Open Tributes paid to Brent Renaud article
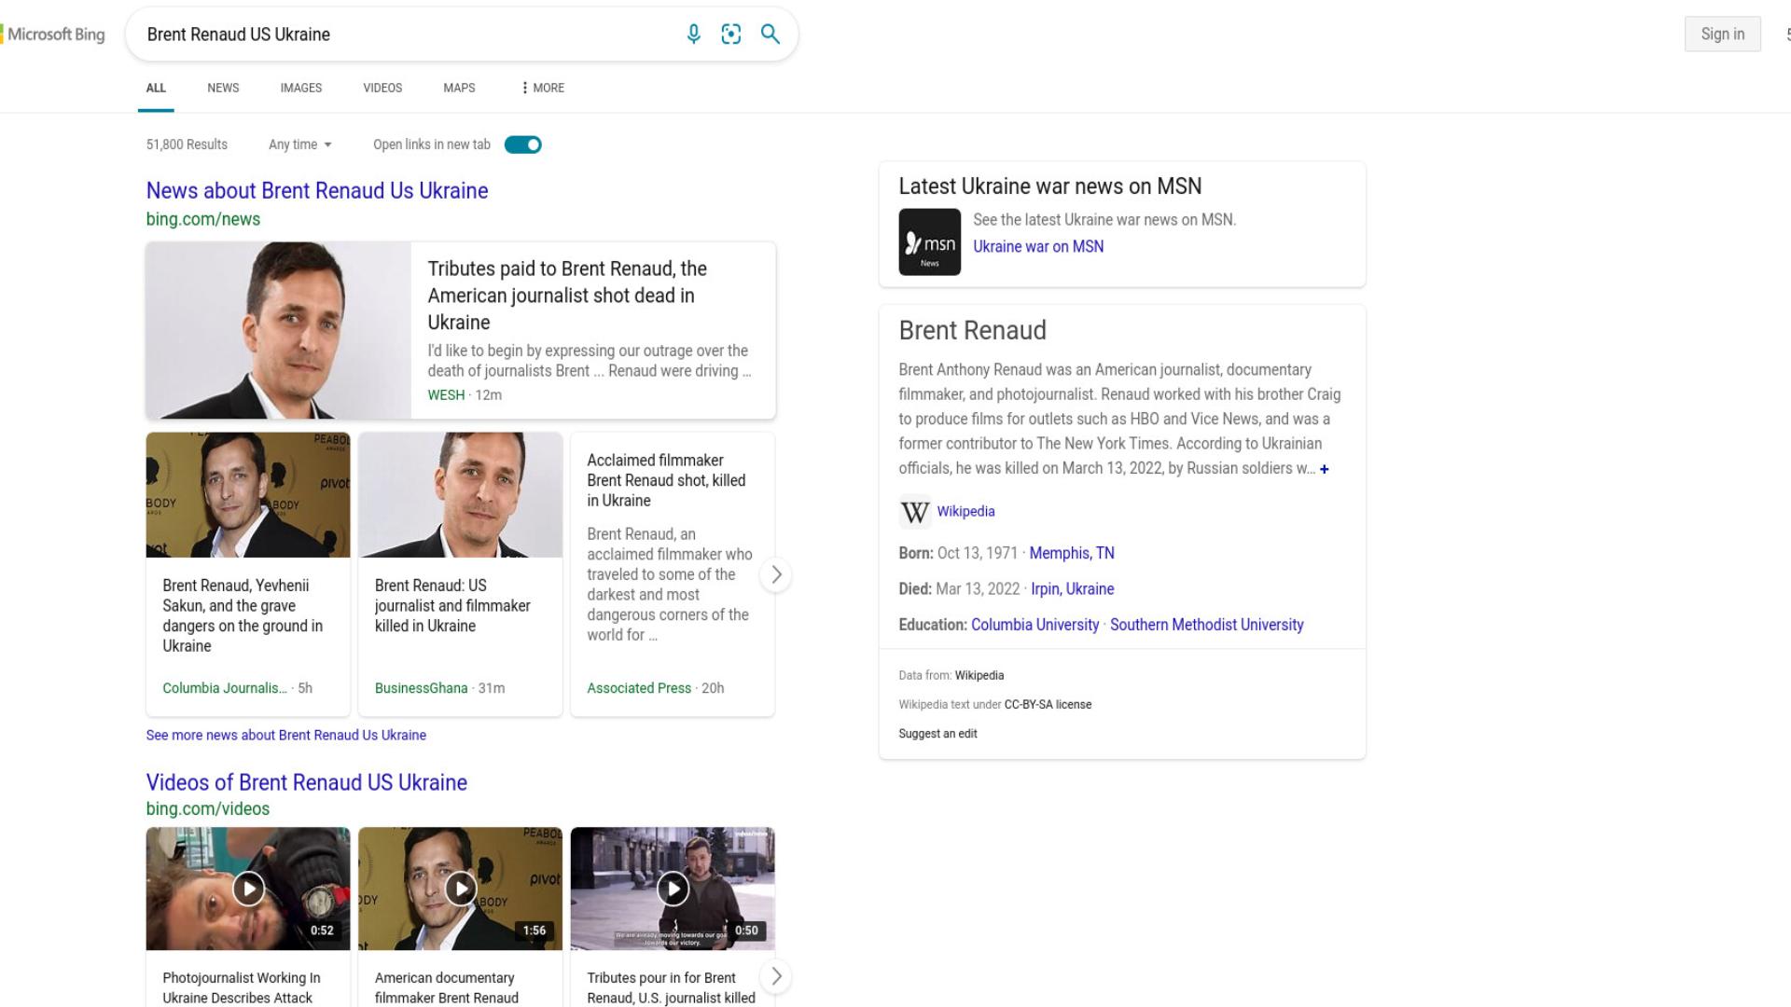This screenshot has height=1007, width=1791. point(567,296)
